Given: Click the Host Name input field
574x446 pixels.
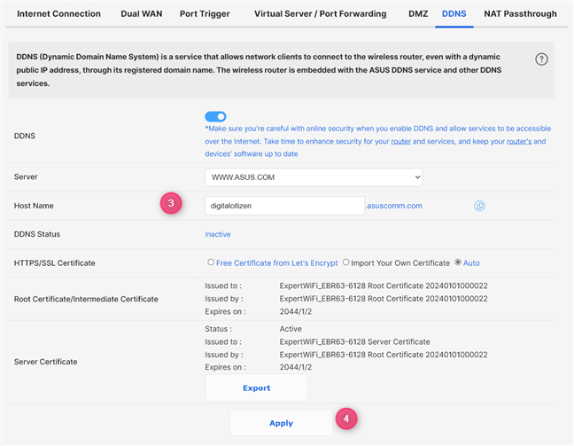Looking at the screenshot, I should (284, 206).
